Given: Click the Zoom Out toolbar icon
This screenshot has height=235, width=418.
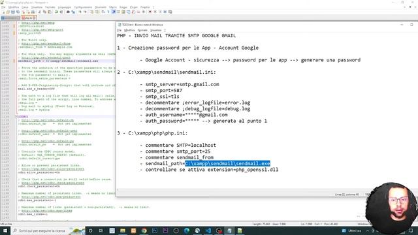Looking at the screenshot, I should click(x=86, y=12).
